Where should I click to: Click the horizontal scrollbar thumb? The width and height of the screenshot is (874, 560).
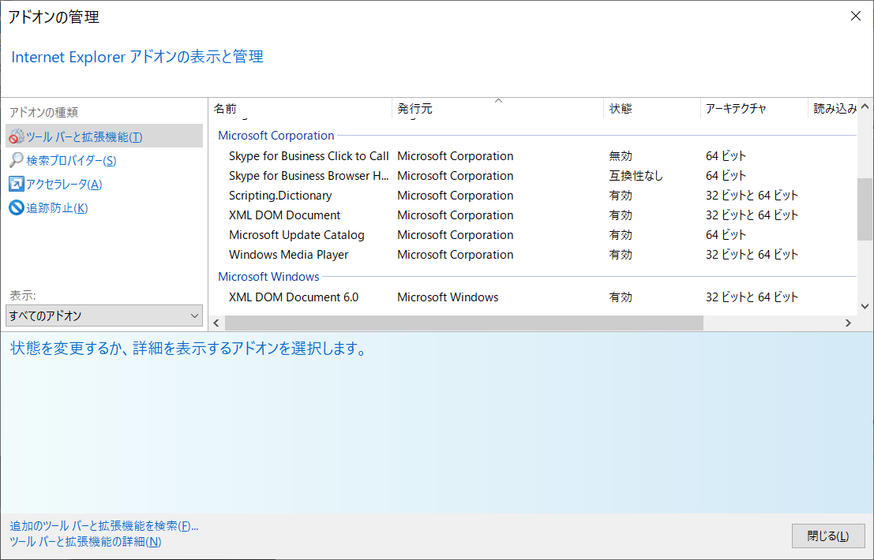pyautogui.click(x=463, y=323)
